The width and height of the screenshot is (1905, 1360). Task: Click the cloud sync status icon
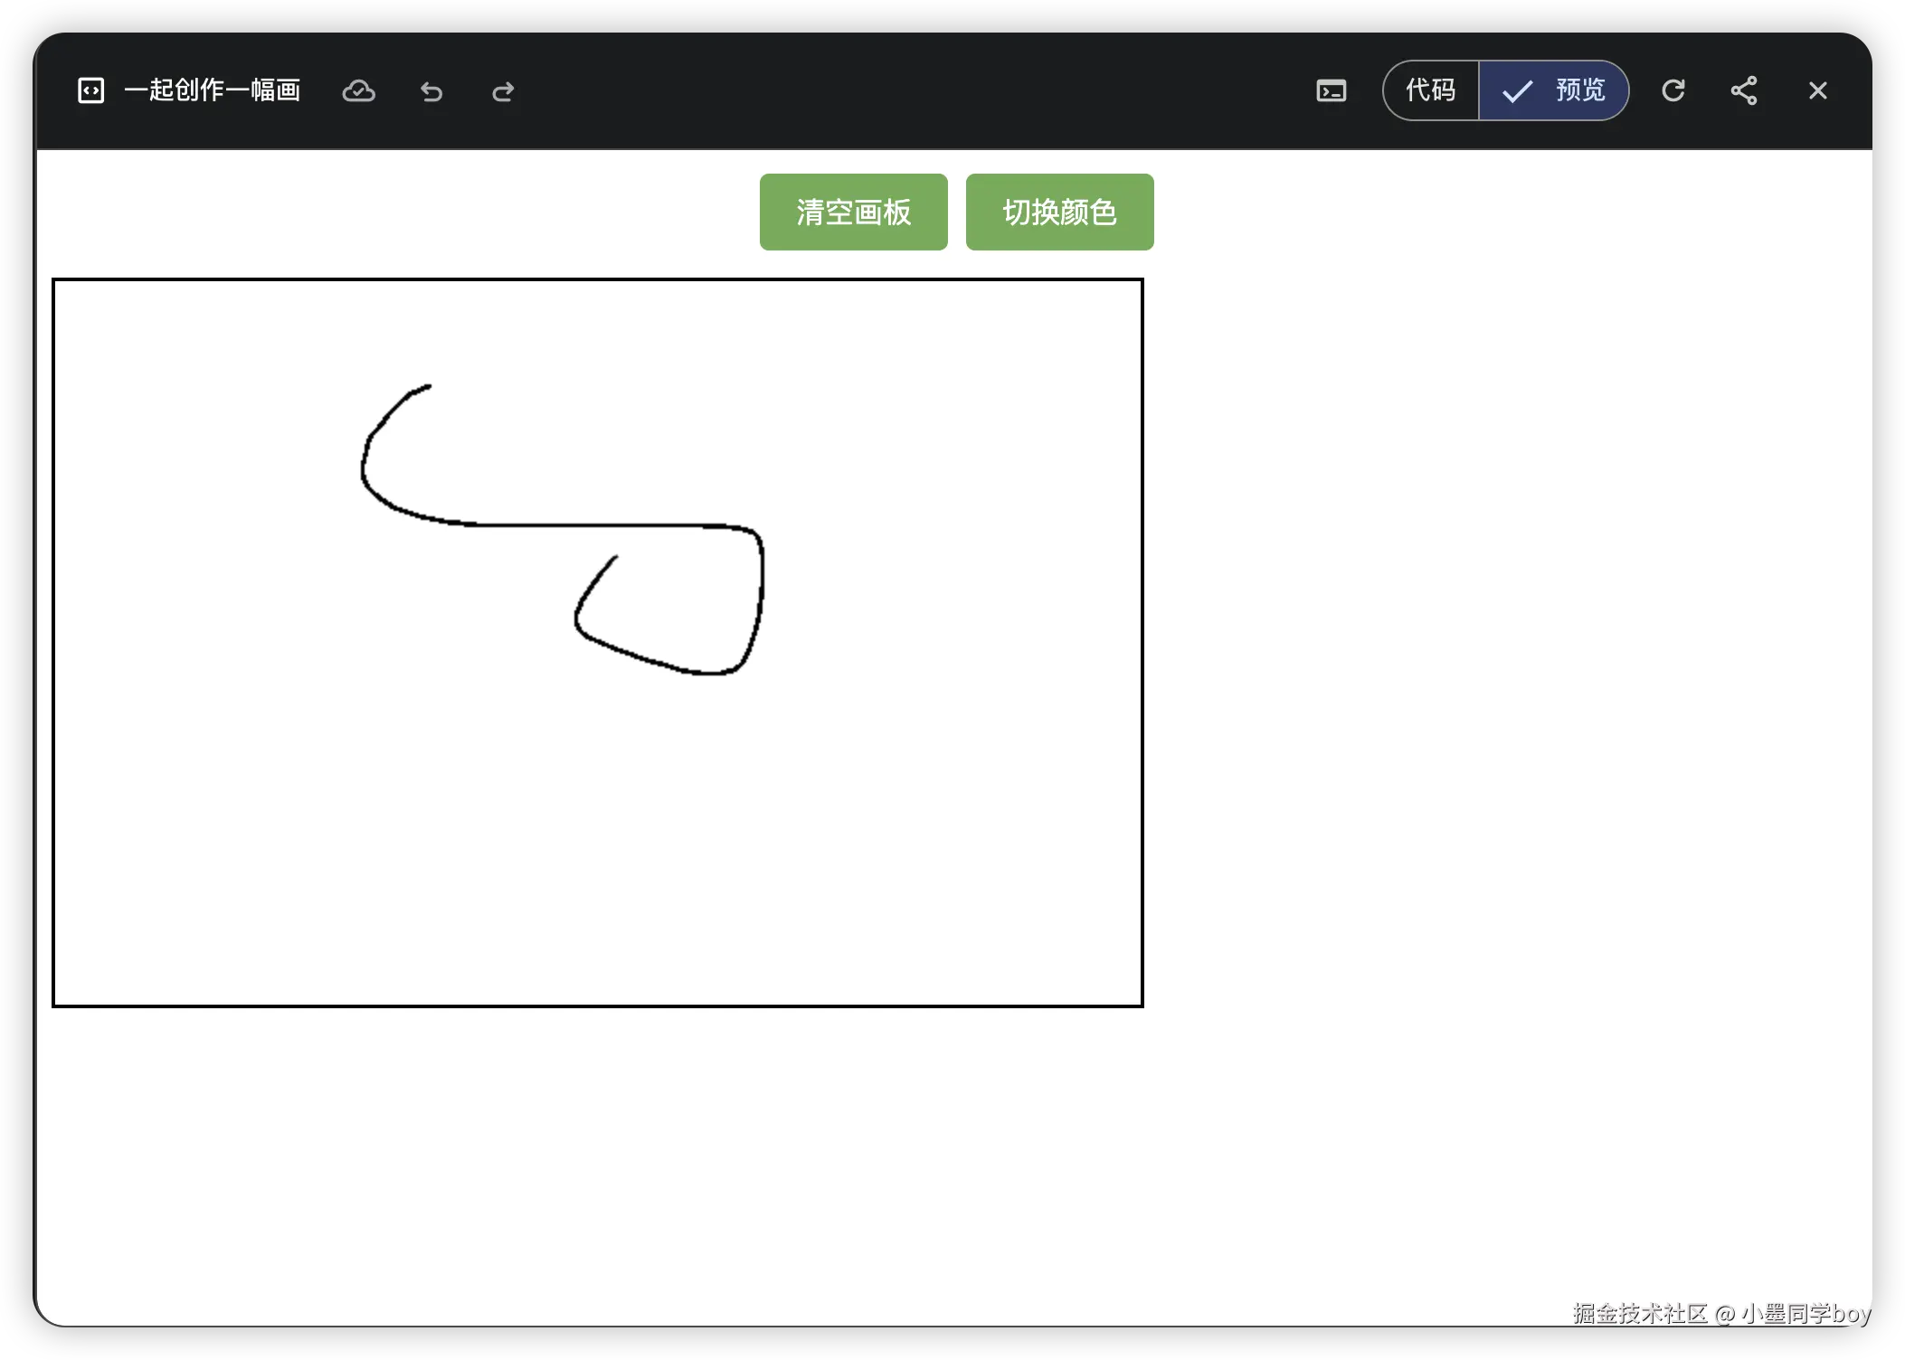[358, 90]
